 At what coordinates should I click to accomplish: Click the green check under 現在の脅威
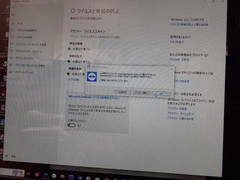click(x=69, y=49)
